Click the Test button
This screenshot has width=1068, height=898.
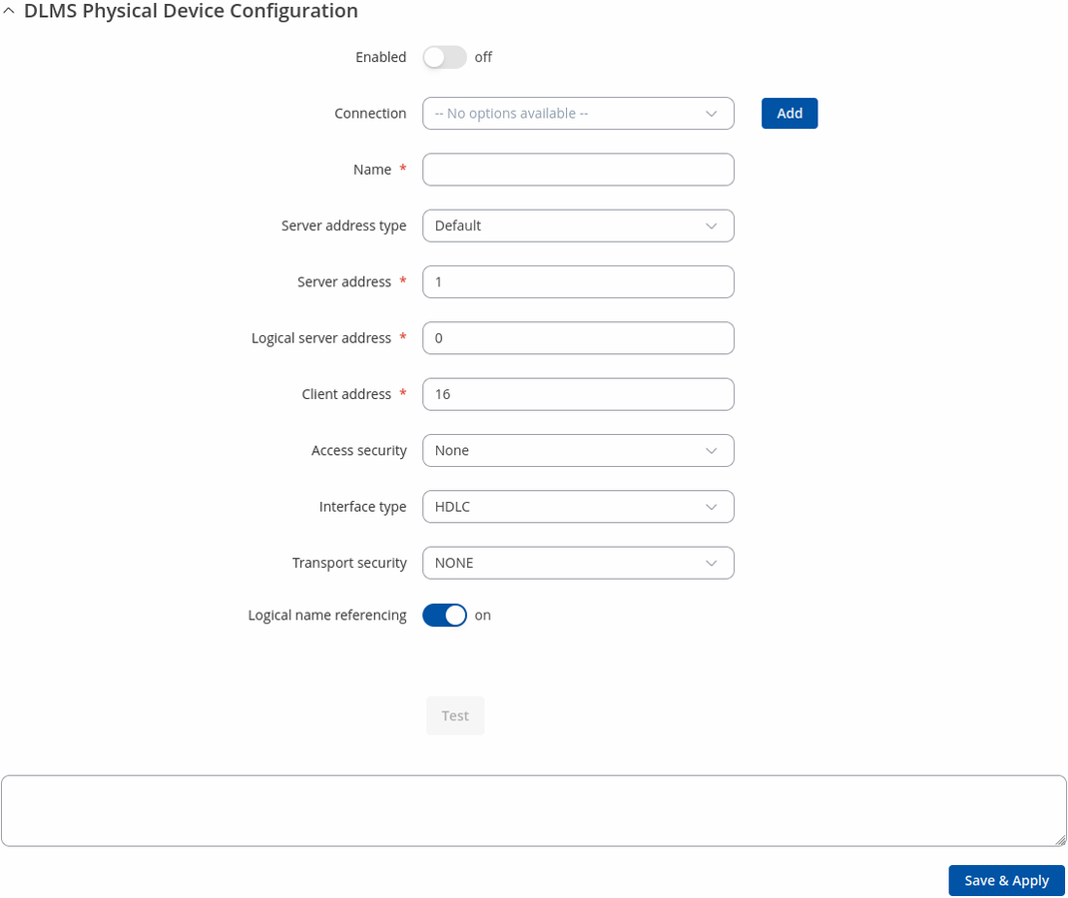click(454, 715)
